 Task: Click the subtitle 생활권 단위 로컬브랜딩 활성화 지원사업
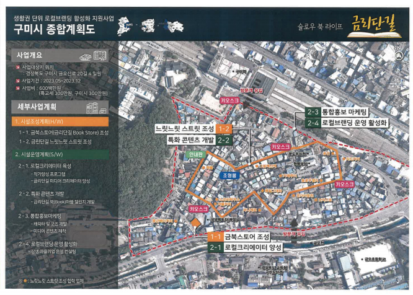64,18
